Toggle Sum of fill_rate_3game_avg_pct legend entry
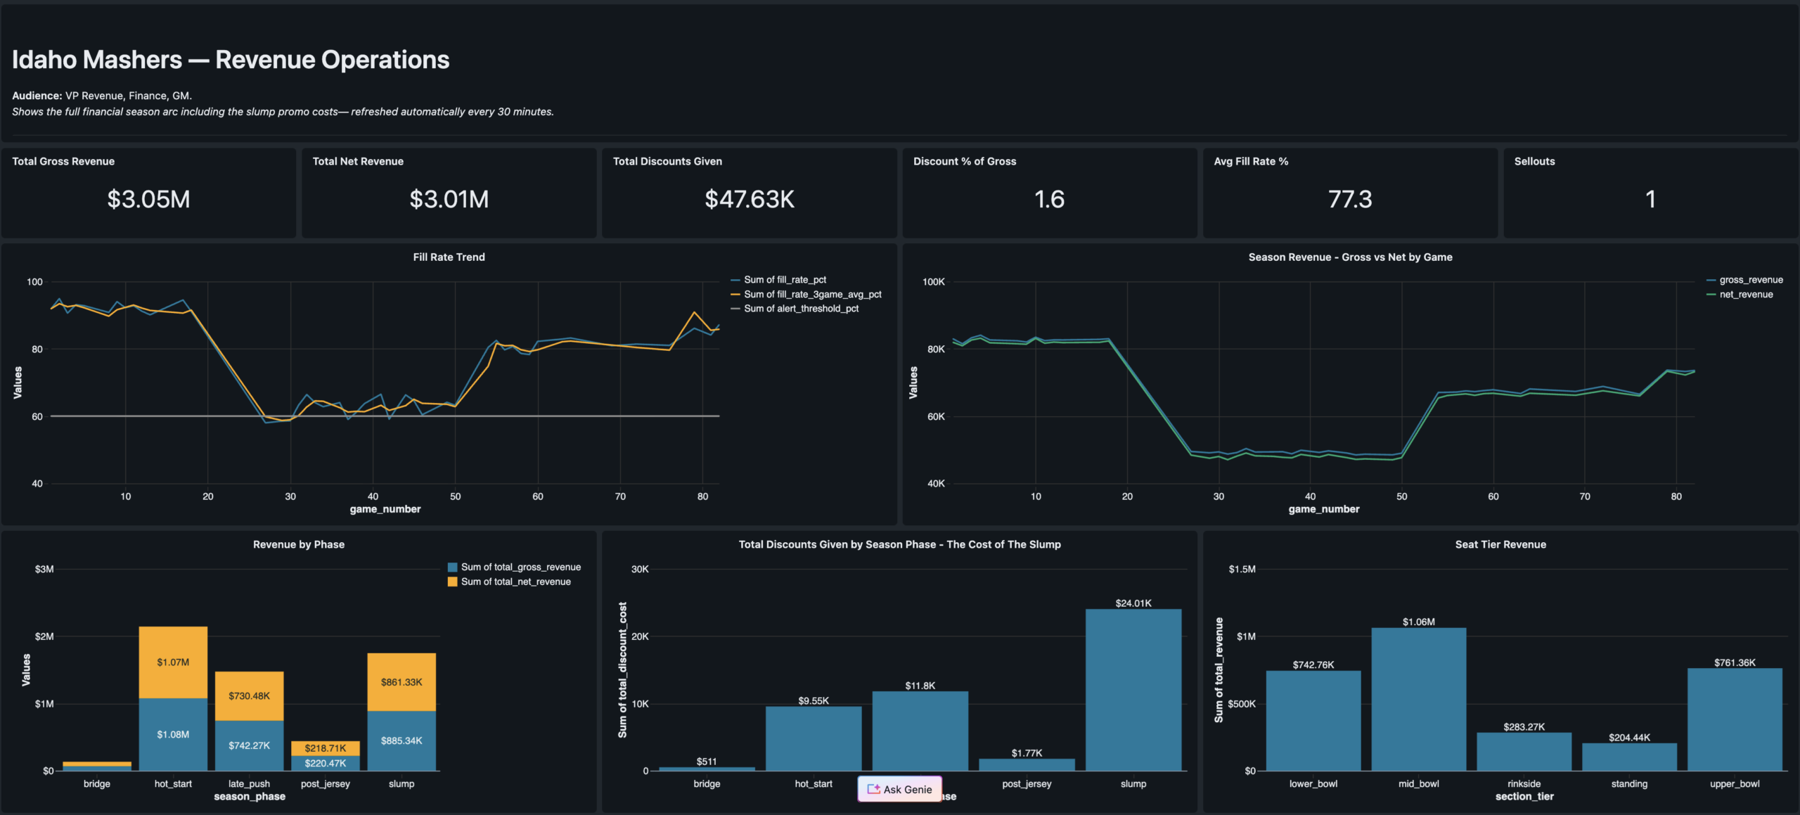1800x815 pixels. point(806,295)
